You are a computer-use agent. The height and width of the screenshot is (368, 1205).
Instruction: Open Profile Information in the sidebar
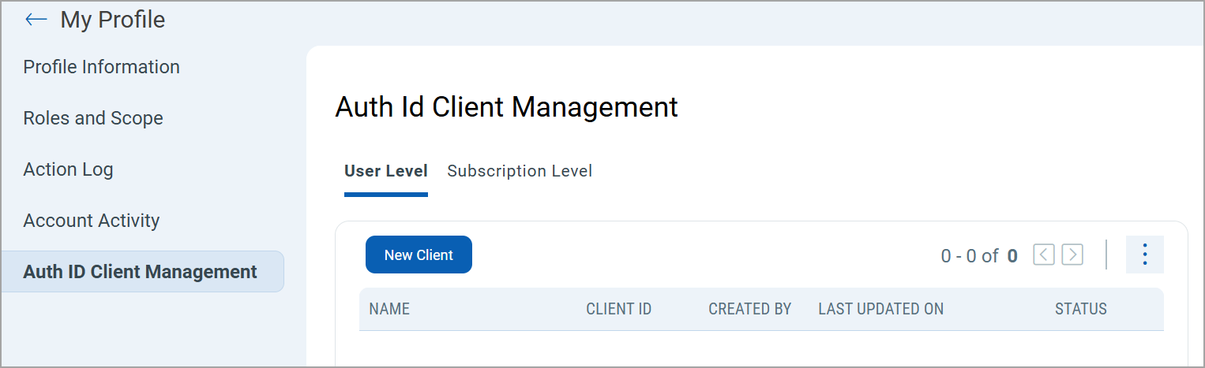pyautogui.click(x=101, y=67)
